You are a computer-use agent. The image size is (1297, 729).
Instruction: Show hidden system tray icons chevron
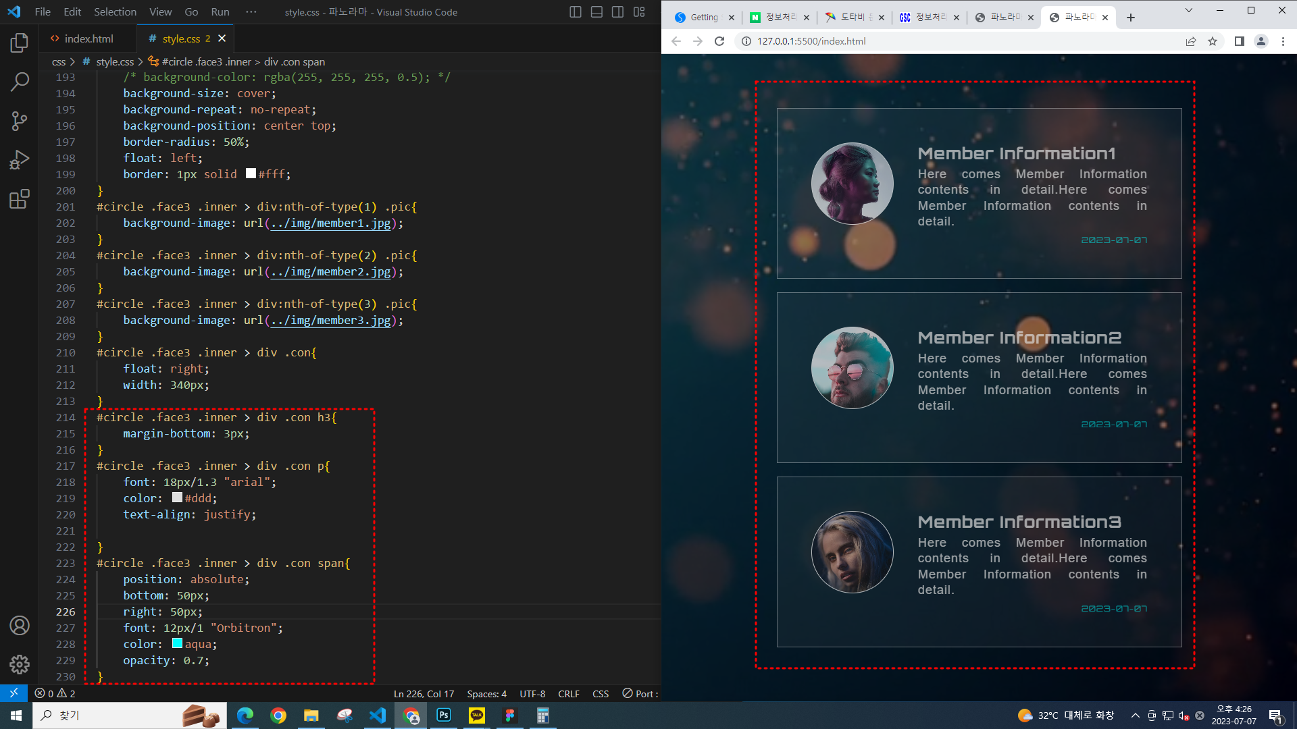(1135, 715)
